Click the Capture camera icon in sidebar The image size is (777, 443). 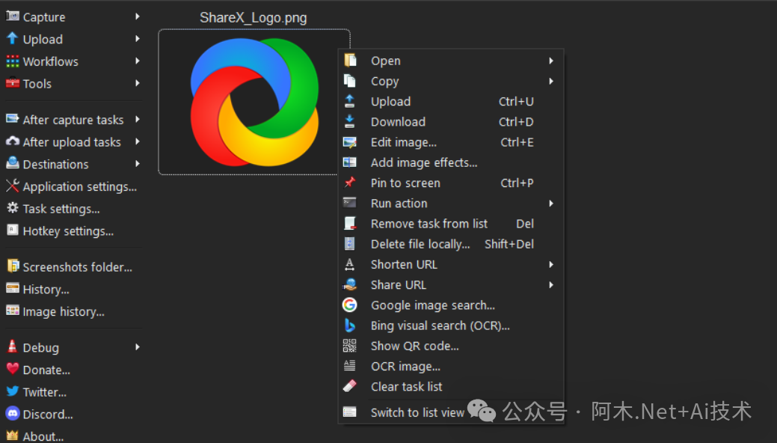coord(13,16)
